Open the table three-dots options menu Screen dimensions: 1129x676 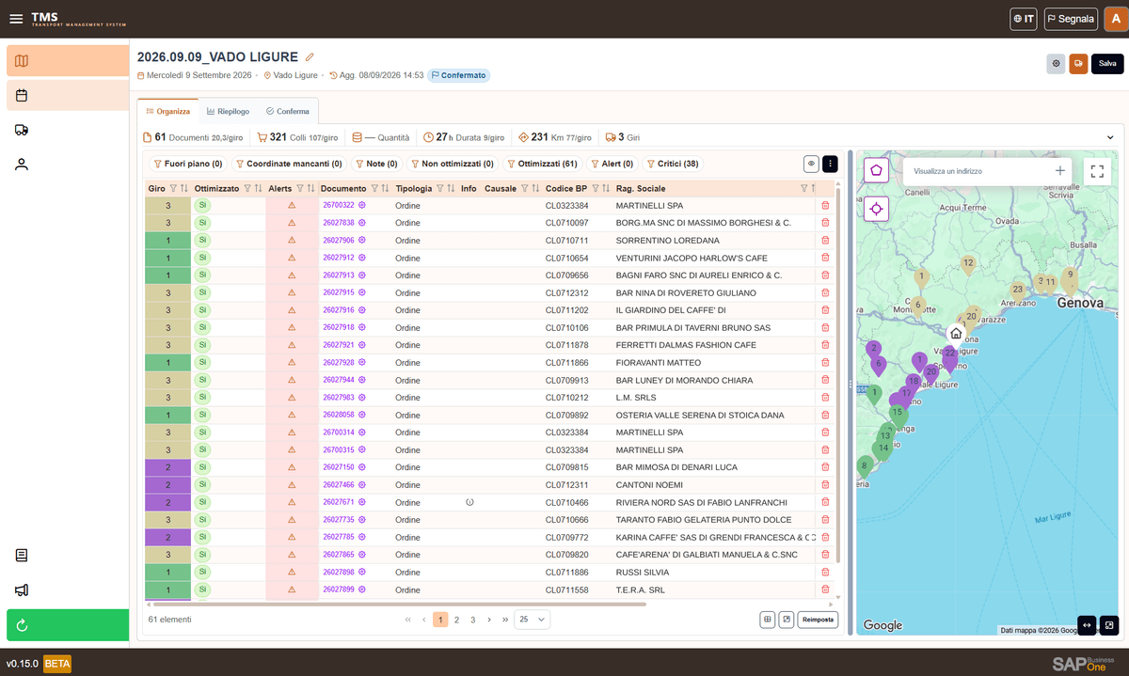coord(830,164)
